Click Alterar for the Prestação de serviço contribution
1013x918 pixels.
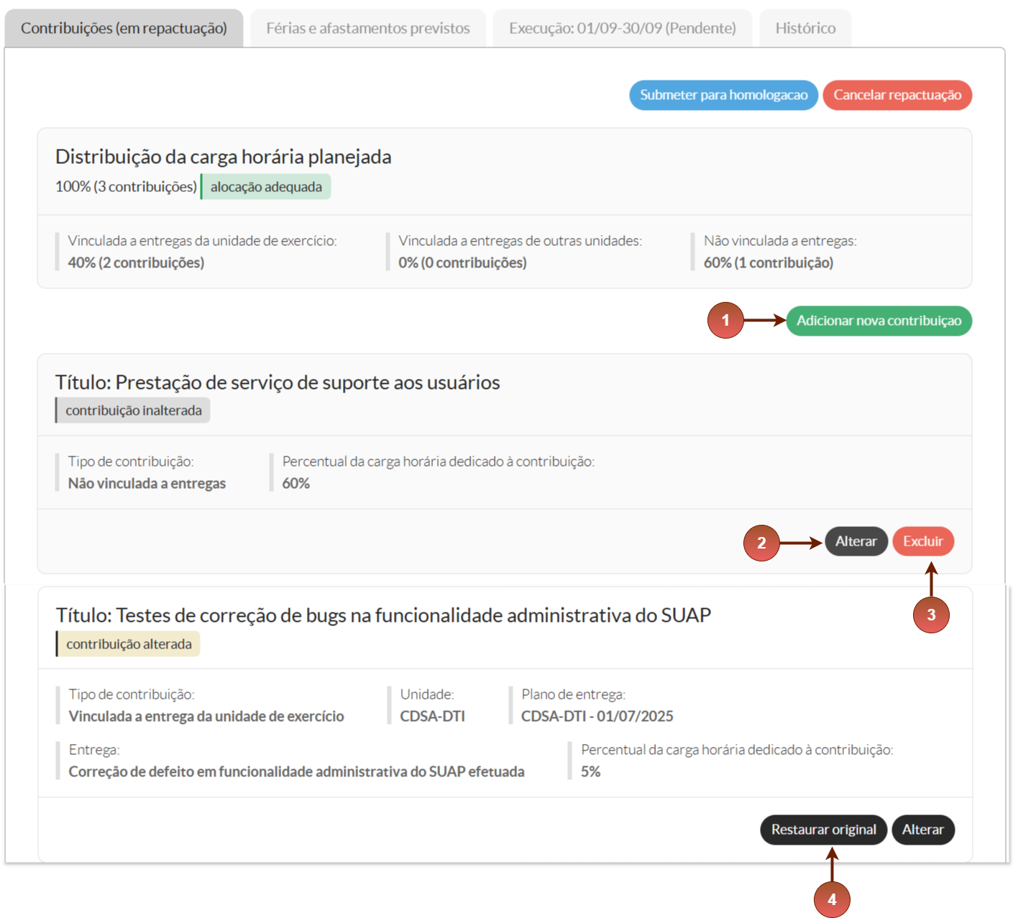tap(856, 541)
